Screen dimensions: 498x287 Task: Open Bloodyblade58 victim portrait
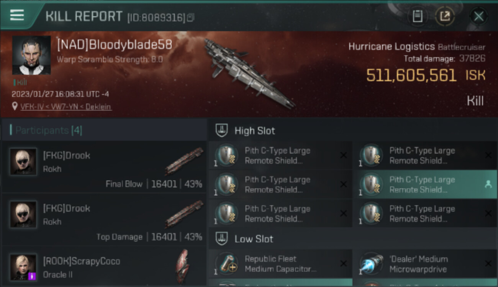coord(31,55)
